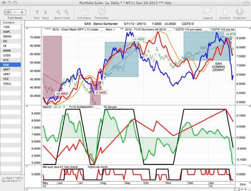Click the -0.5400 trade annotation
This screenshot has width=251, height=191.
pos(100,92)
